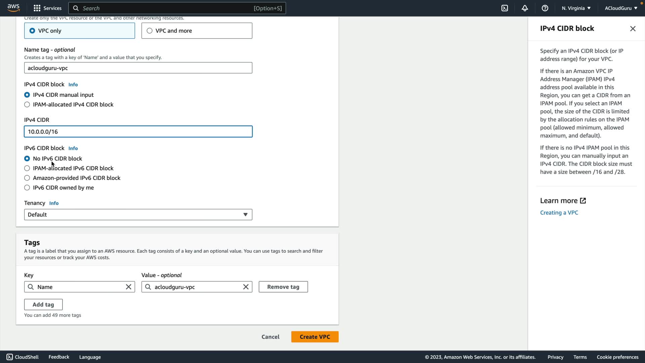The height and width of the screenshot is (363, 645).
Task: Click the IPv4 CIDR input field
Action: (x=138, y=131)
